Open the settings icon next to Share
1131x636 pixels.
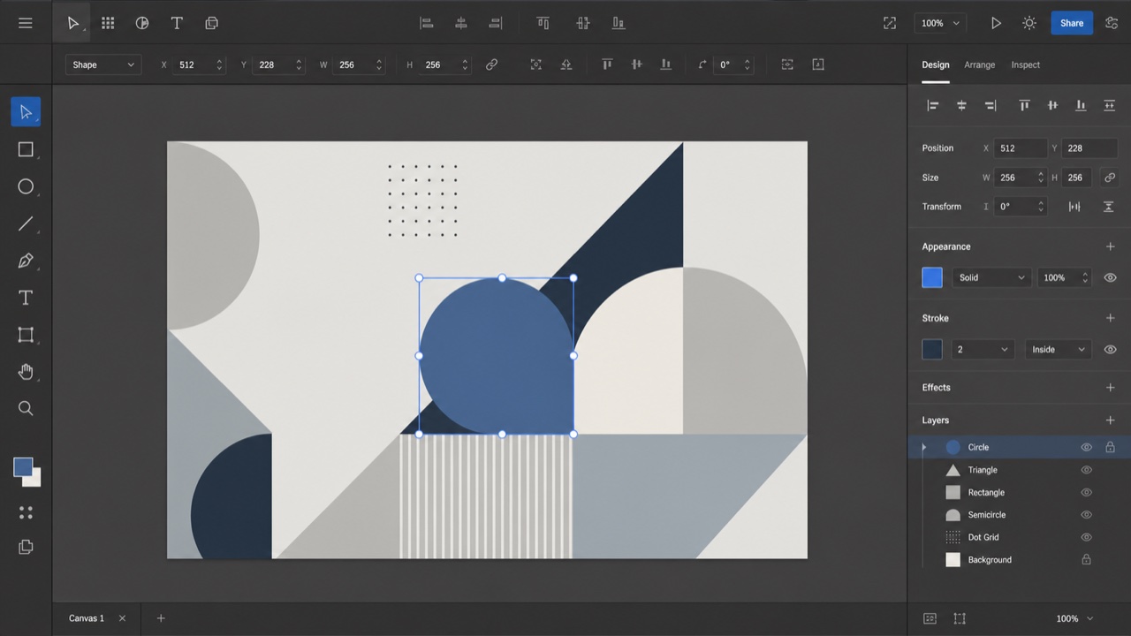pyautogui.click(x=1112, y=23)
